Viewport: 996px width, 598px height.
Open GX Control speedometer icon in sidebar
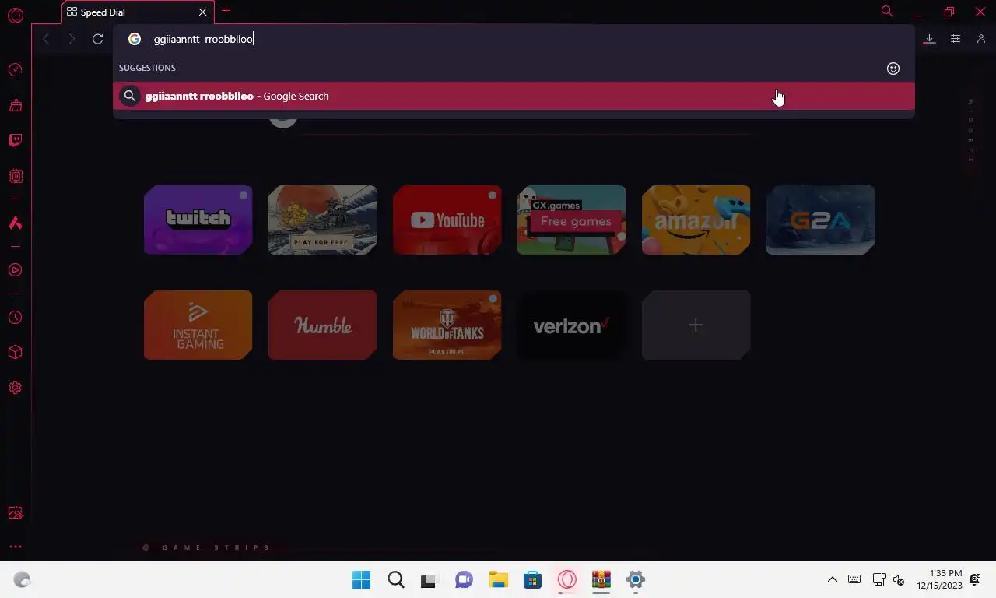point(16,70)
